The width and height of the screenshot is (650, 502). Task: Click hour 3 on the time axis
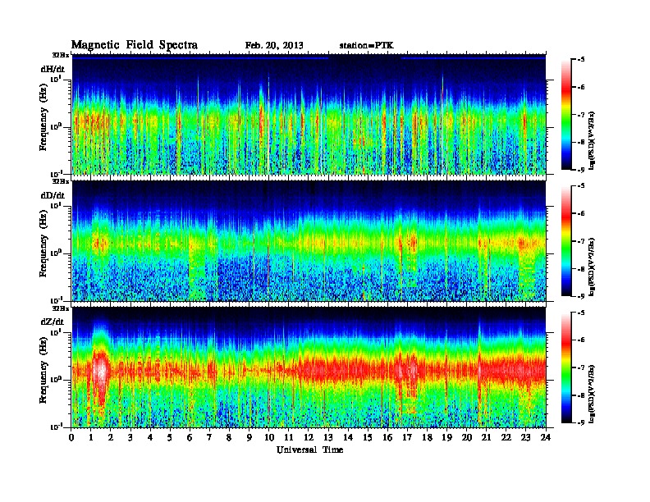pos(130,438)
